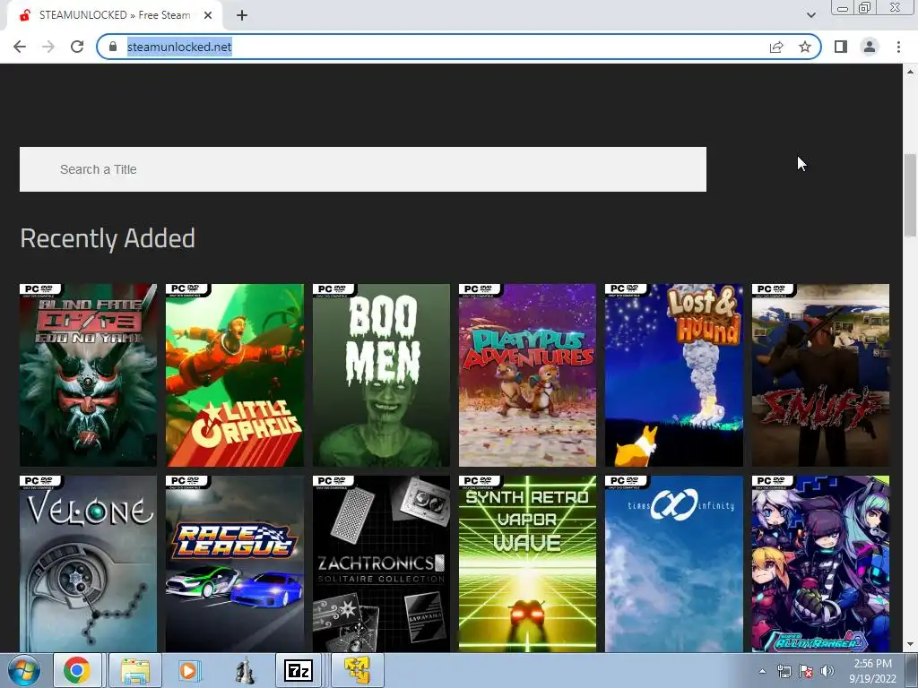View site information via the lock icon
The height and width of the screenshot is (688, 918).
(113, 47)
